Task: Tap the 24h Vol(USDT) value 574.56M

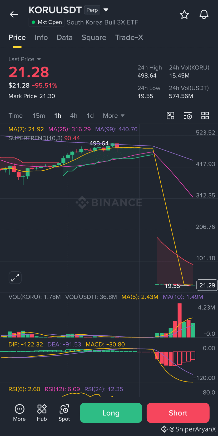Action: click(x=181, y=96)
